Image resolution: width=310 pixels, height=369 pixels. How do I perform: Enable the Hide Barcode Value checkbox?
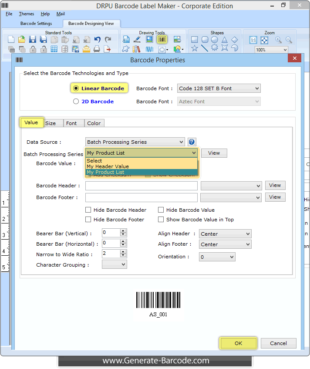point(161,210)
